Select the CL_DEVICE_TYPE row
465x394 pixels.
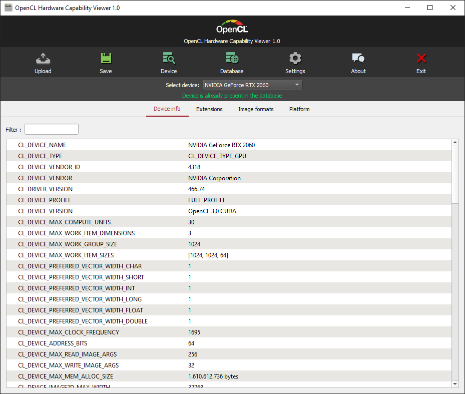pyautogui.click(x=229, y=156)
